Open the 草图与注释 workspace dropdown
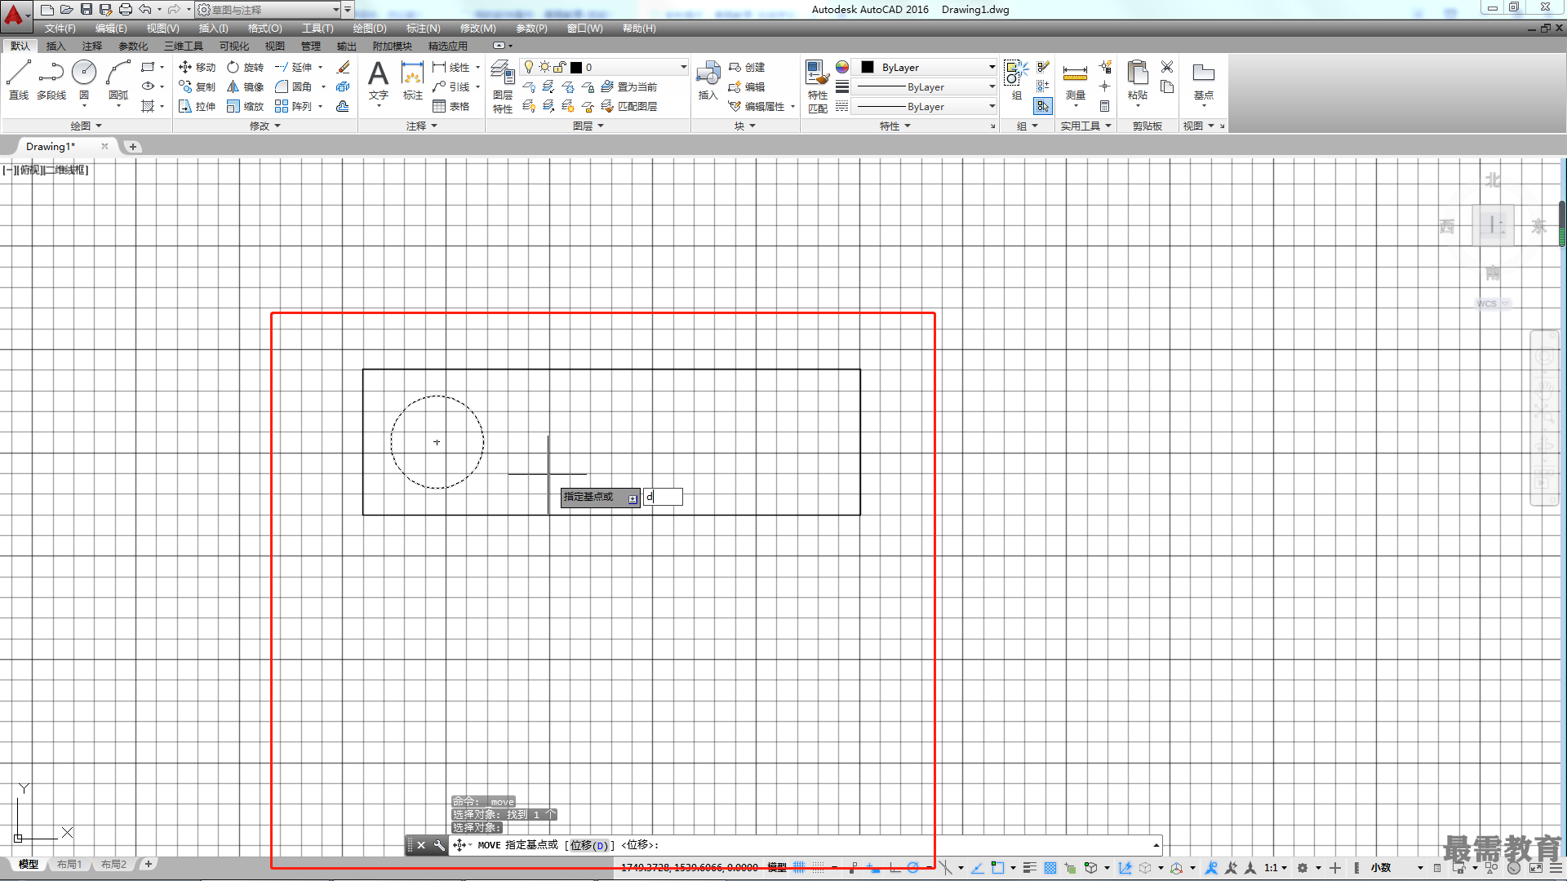 pyautogui.click(x=269, y=10)
